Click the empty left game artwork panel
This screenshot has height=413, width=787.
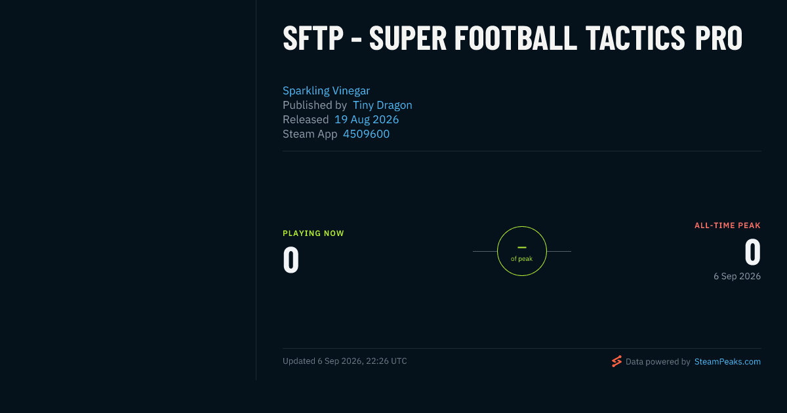click(128, 190)
